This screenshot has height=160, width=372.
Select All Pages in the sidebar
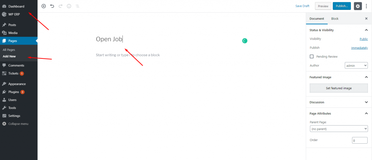pos(9,50)
